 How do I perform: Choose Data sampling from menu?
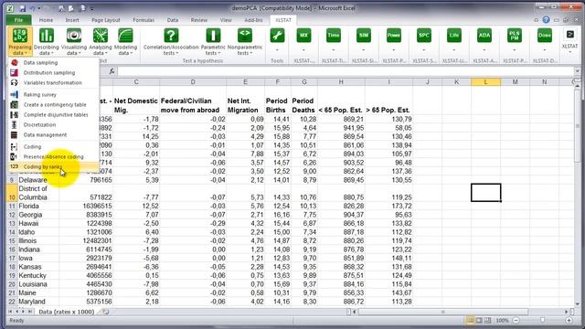tap(53, 63)
